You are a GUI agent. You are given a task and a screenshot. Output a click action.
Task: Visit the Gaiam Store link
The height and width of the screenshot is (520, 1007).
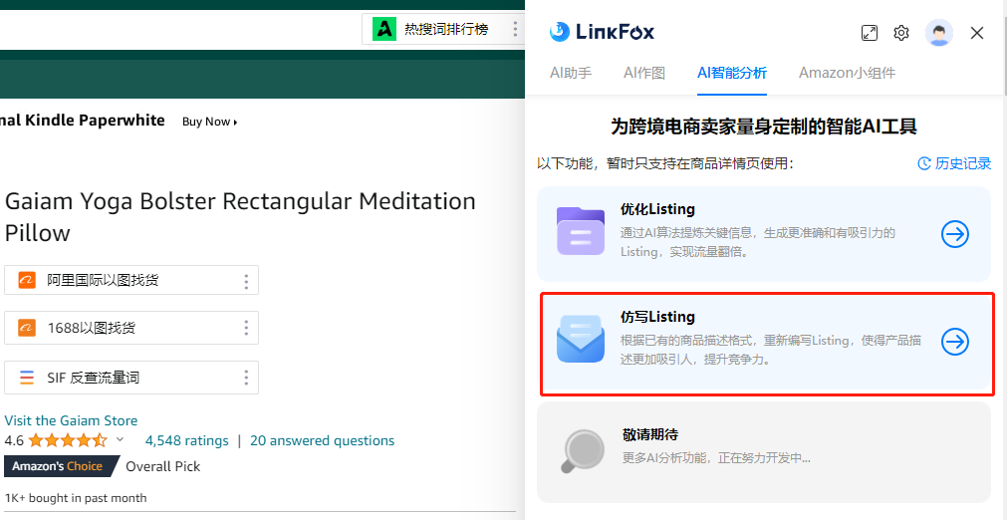71,420
